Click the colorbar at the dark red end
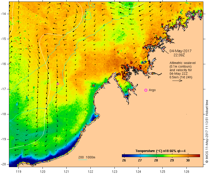This screenshot has width=210, height=174. (198, 156)
